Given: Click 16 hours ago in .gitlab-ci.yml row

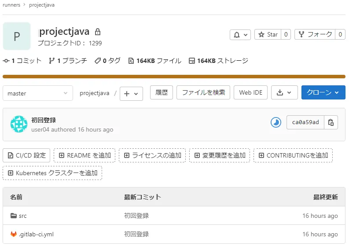Looking at the screenshot, I should click(x=320, y=234).
